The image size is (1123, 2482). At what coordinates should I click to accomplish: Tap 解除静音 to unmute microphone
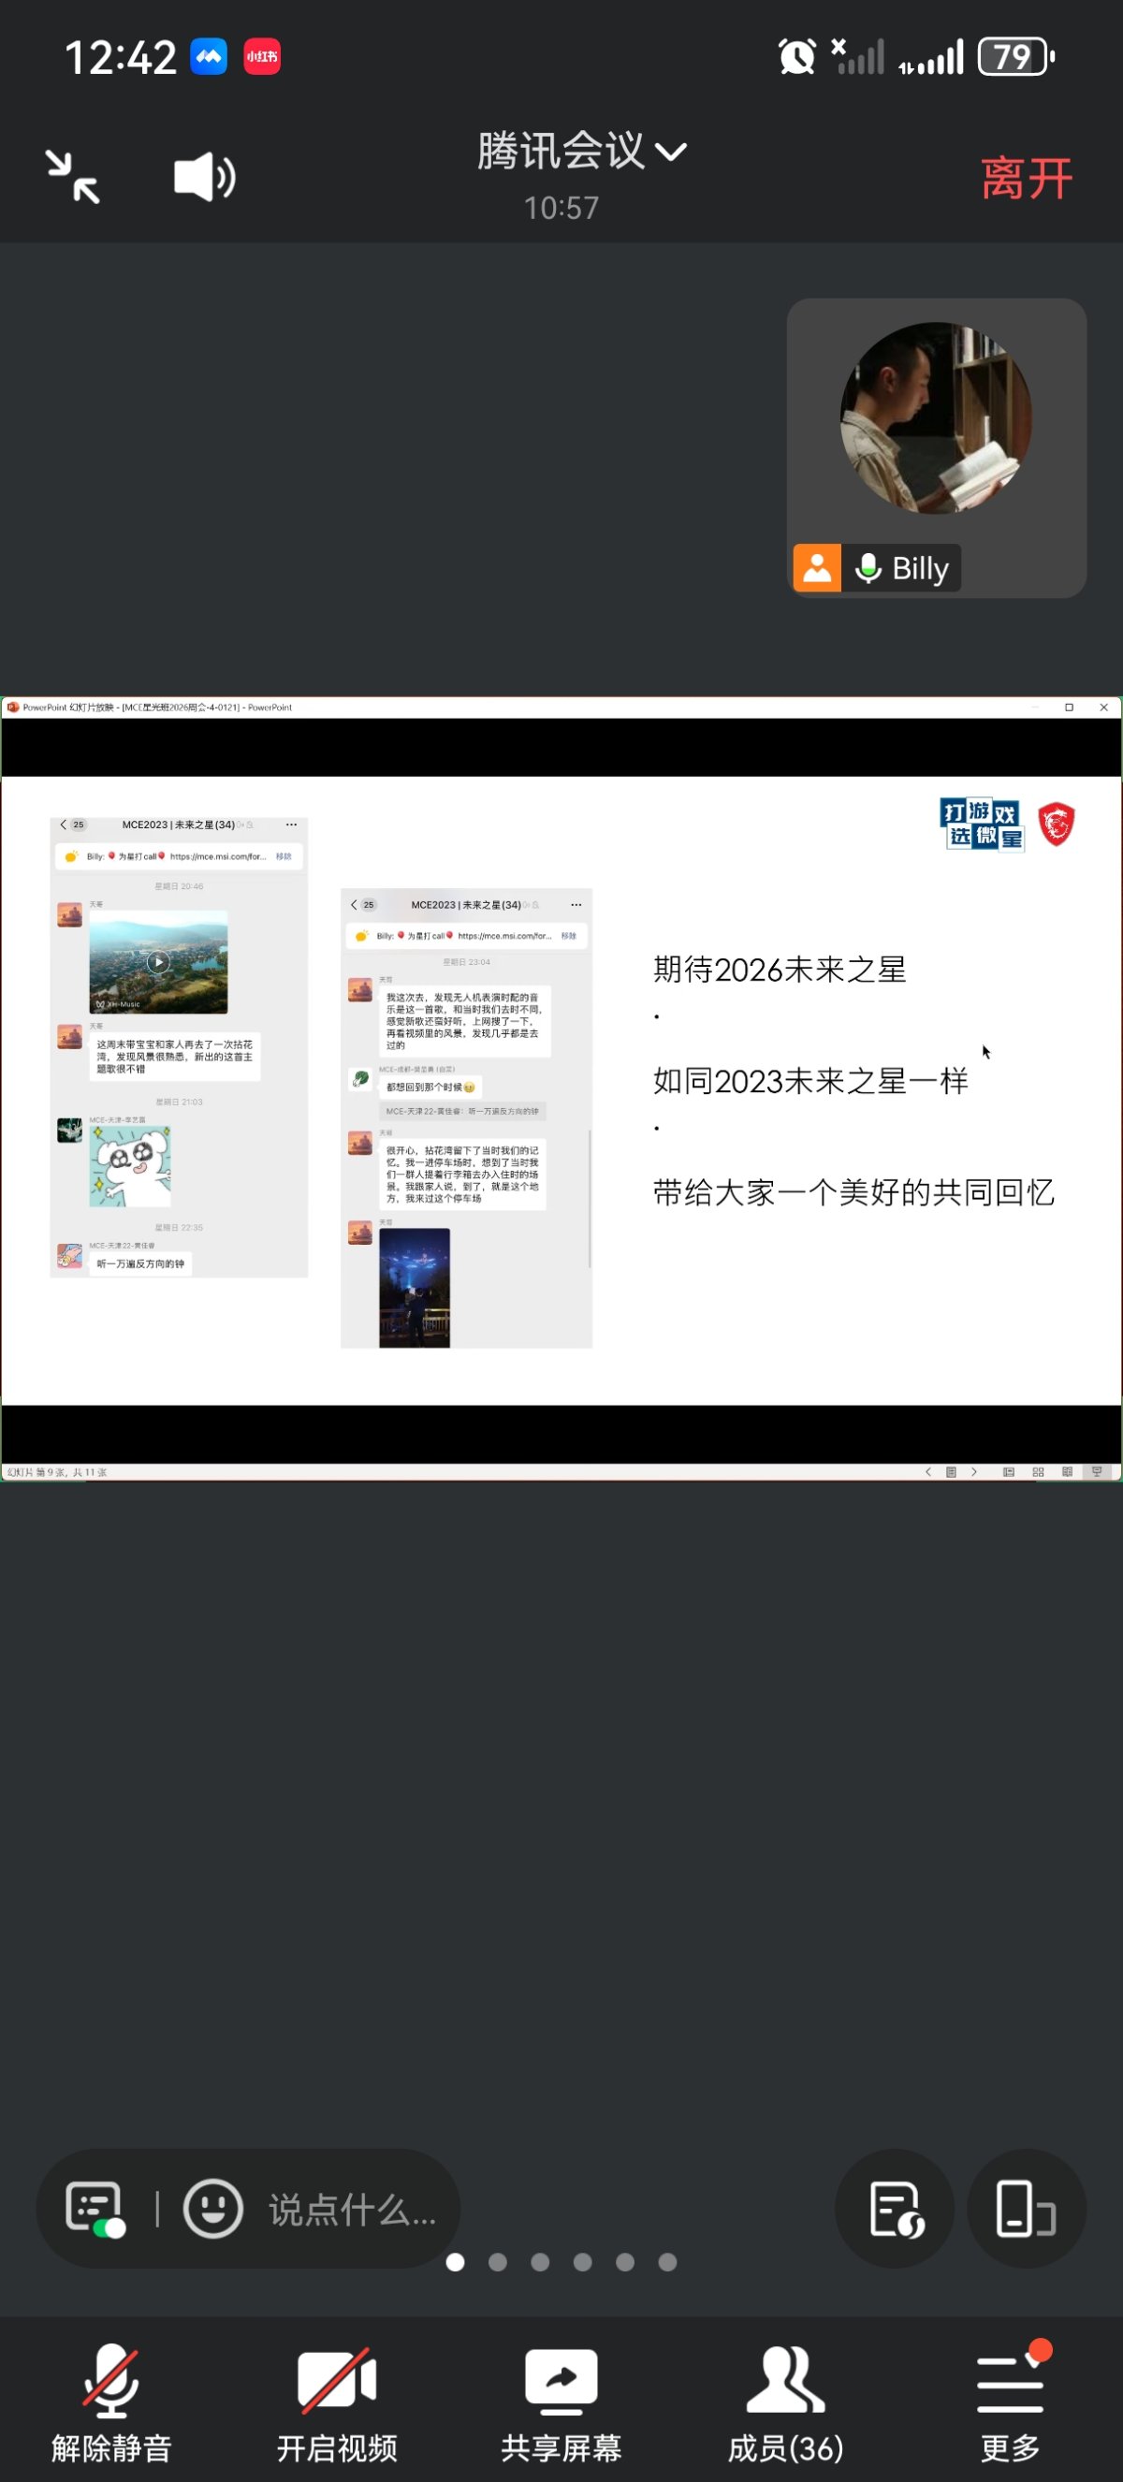click(111, 2403)
